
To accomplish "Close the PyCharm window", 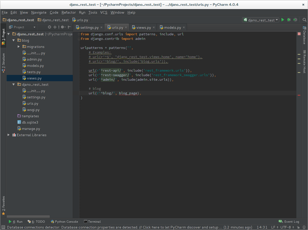I will coord(303,5).
